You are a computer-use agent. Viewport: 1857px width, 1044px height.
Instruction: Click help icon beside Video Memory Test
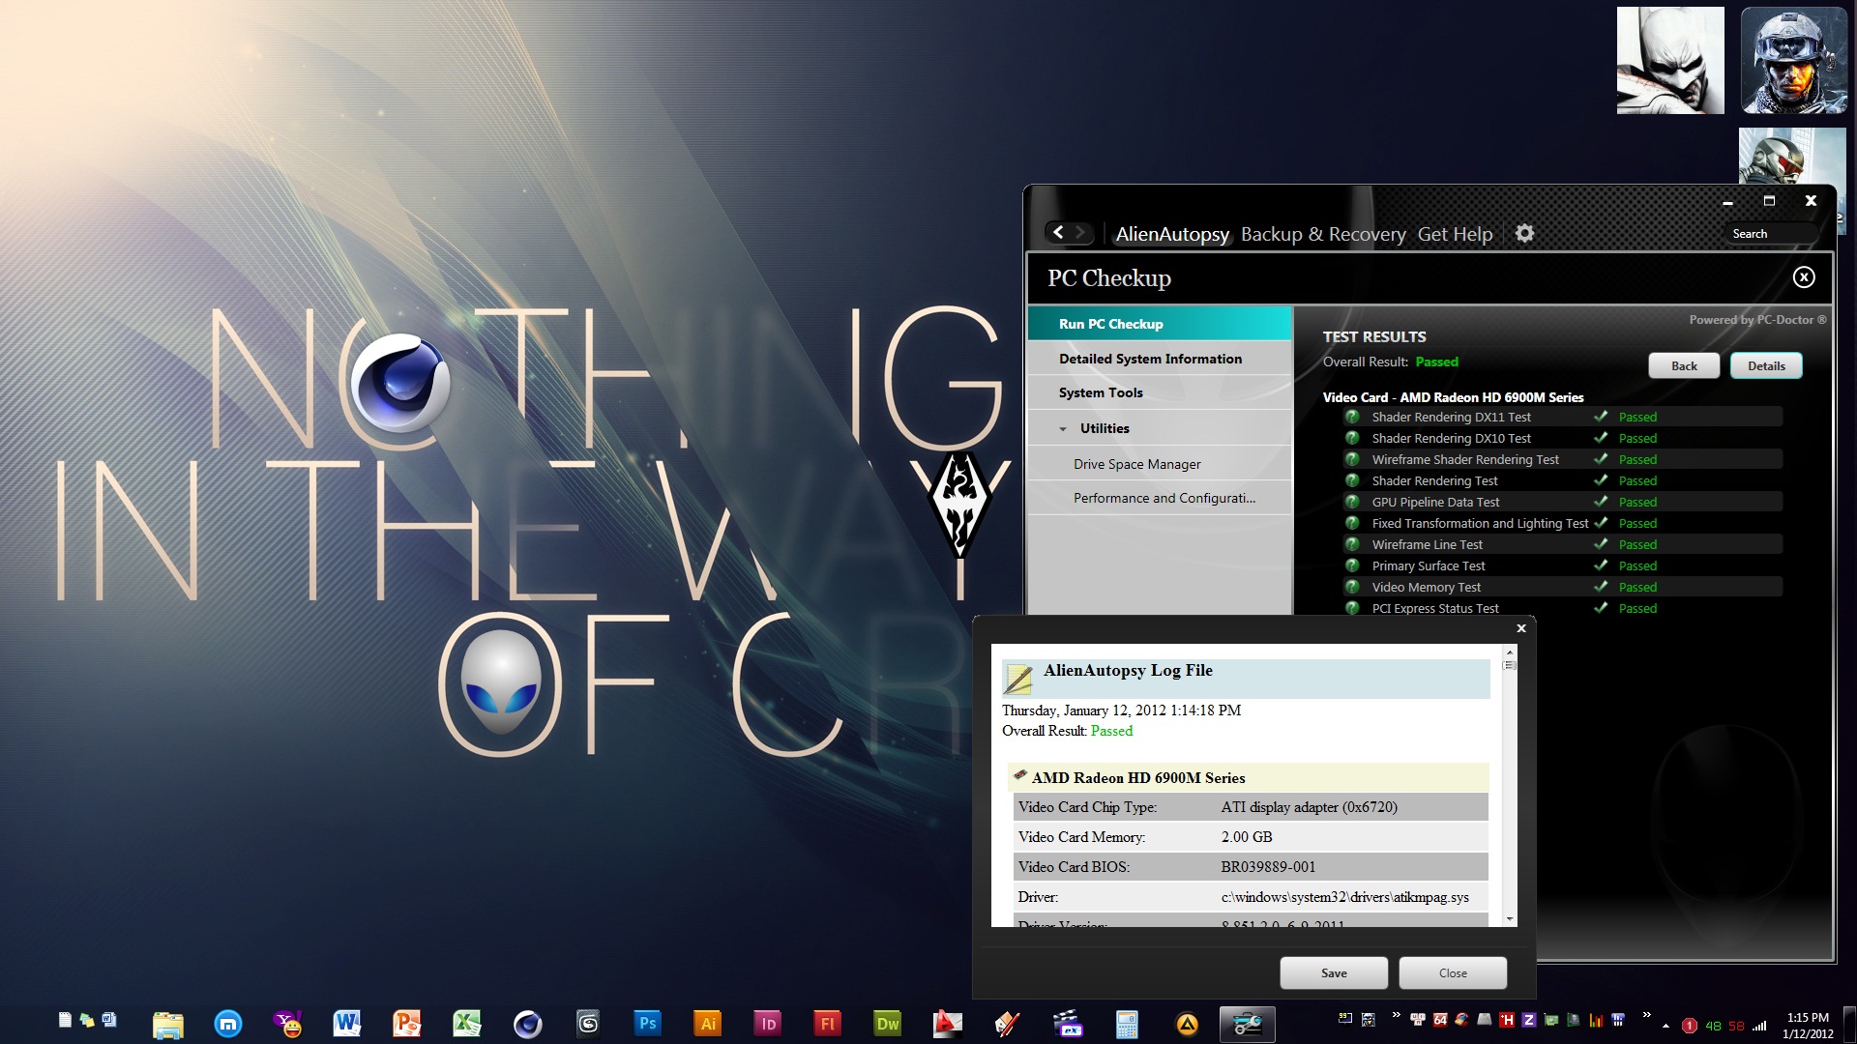[x=1352, y=587]
